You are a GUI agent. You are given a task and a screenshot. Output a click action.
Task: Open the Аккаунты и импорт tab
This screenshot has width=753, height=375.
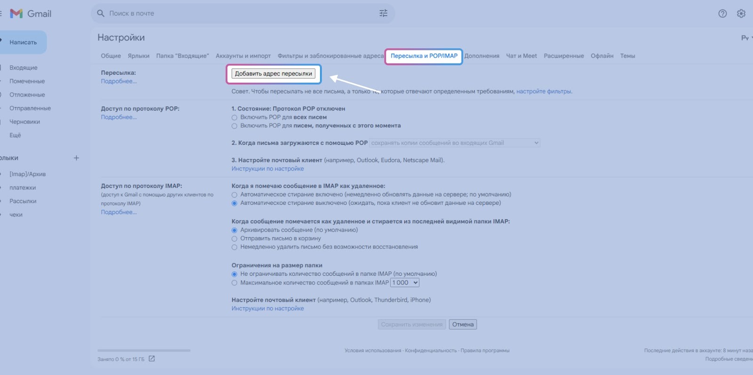[243, 56]
